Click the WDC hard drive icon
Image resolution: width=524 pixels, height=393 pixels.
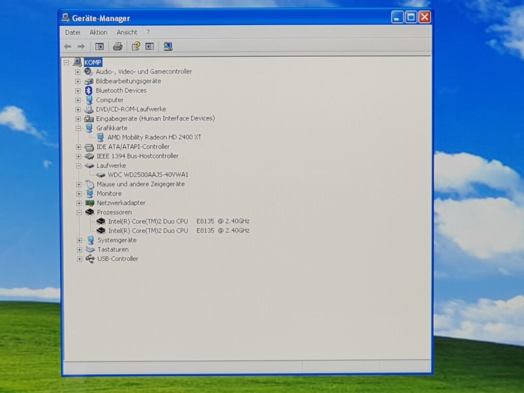point(101,175)
